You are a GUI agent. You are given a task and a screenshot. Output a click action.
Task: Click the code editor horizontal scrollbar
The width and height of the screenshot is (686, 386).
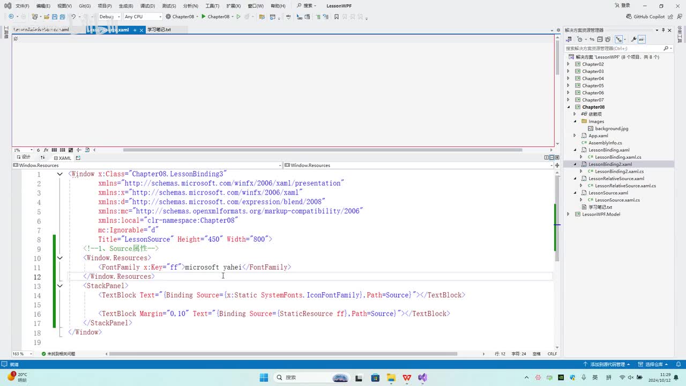284,354
